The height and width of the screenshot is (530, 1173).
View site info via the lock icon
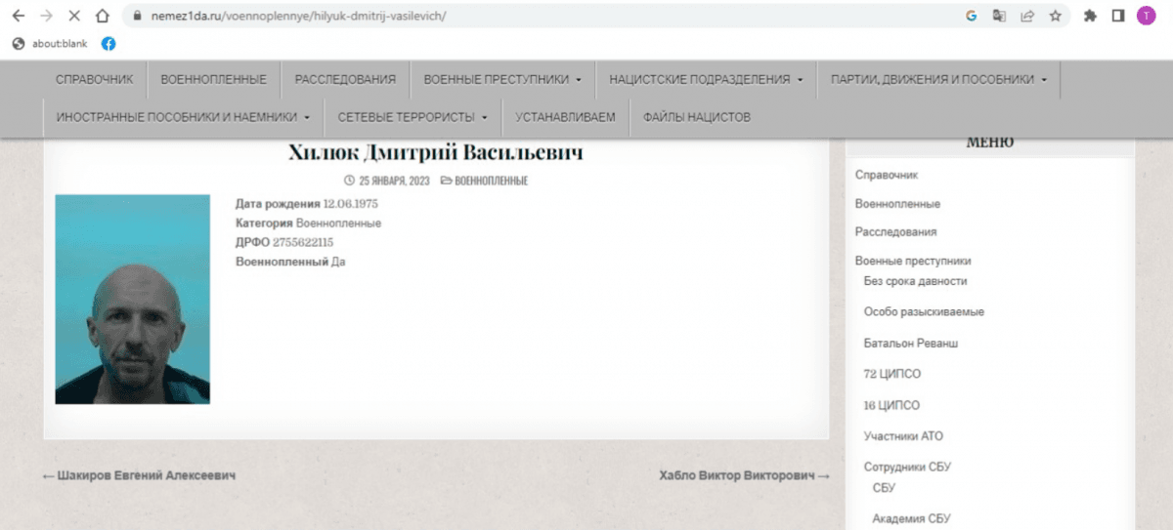tap(136, 17)
